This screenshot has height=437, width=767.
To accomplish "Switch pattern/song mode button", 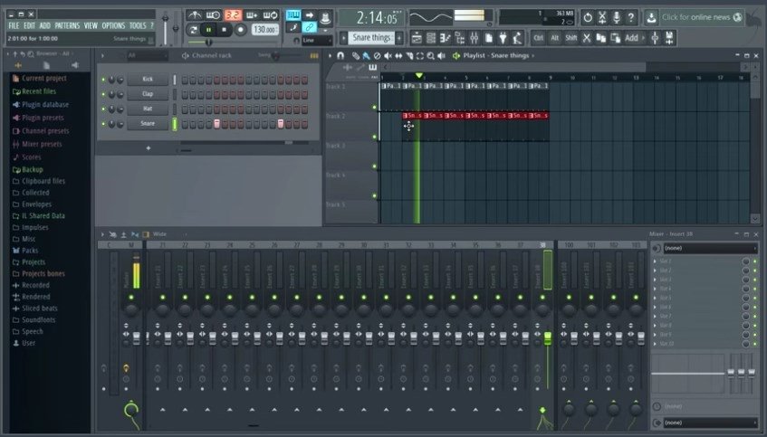I will [194, 30].
